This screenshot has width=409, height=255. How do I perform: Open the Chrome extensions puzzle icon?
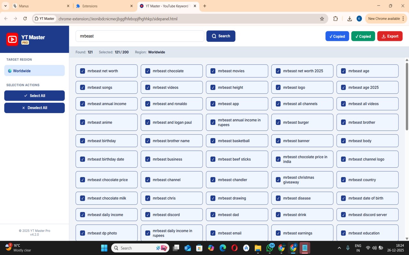(336, 19)
